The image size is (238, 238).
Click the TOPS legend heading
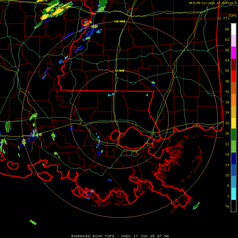point(232,16)
